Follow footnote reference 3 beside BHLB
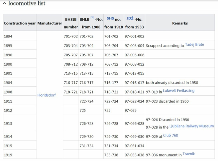Image resolution: width=218 pixels, height=161 pixels. (x=92, y=18)
